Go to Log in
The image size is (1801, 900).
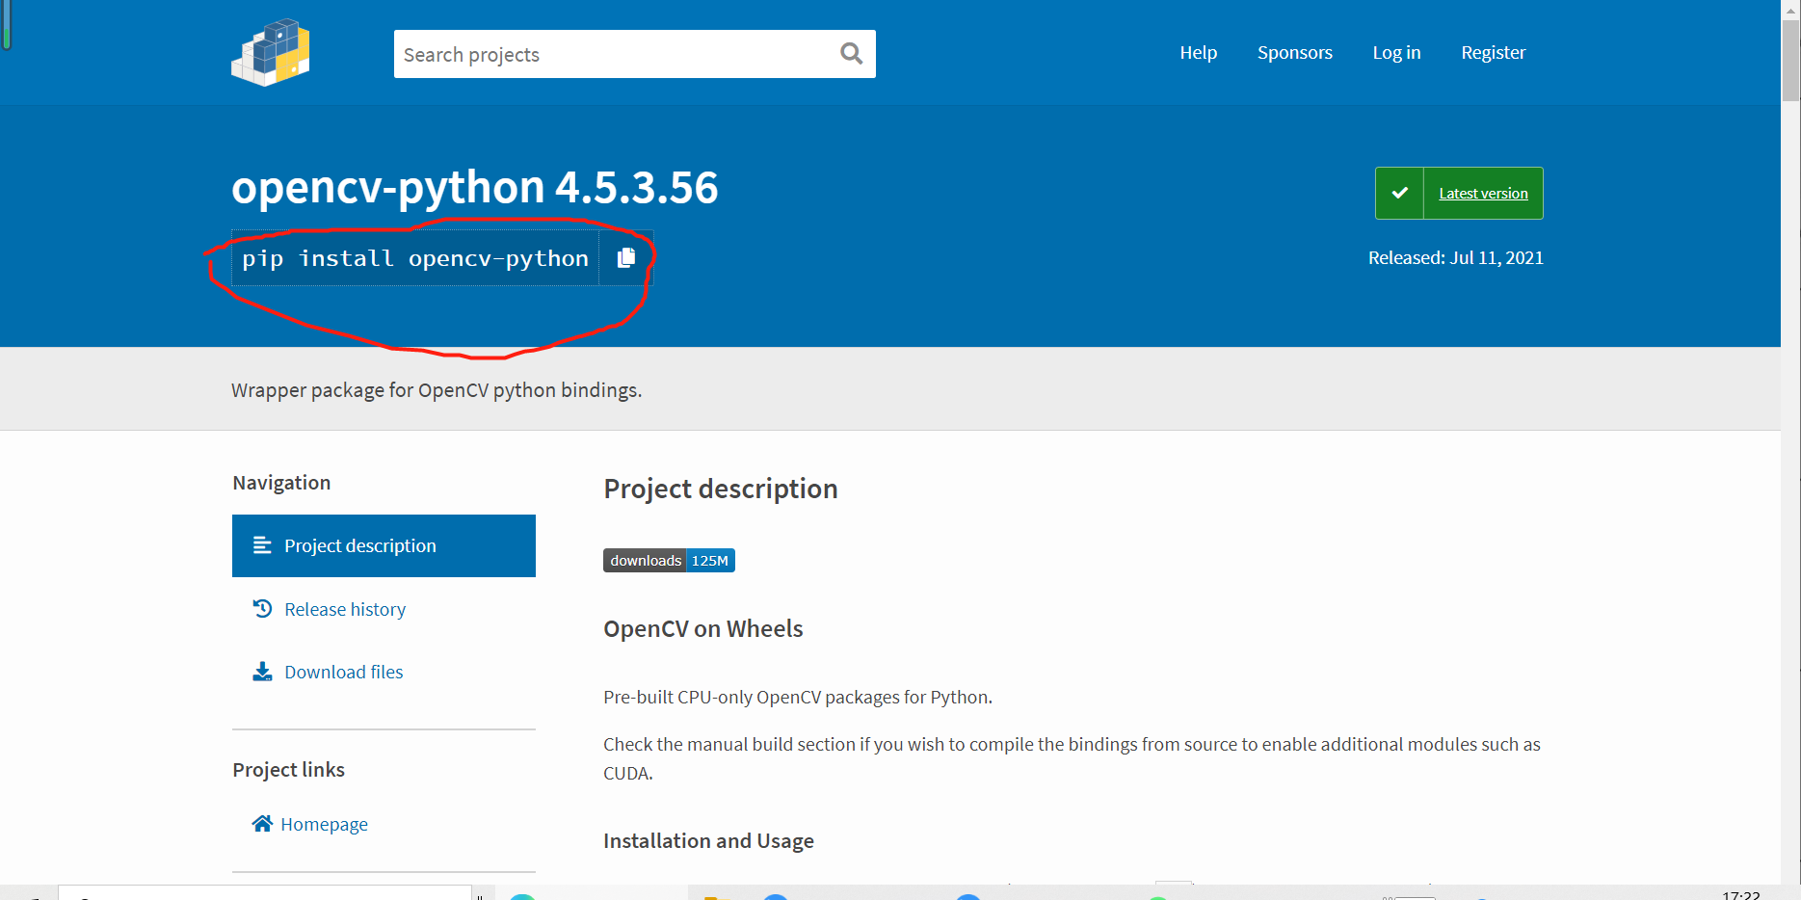coord(1396,53)
